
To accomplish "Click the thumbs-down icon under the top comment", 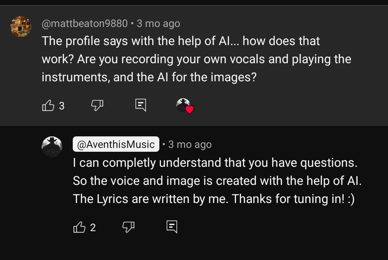I will [97, 105].
